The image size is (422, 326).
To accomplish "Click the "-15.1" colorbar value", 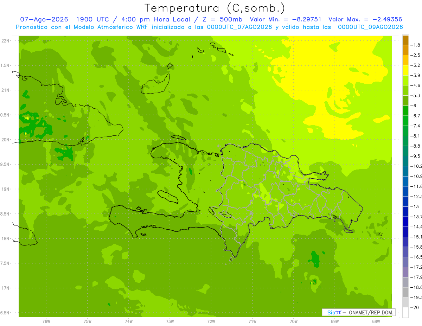I will pyautogui.click(x=416, y=237).
